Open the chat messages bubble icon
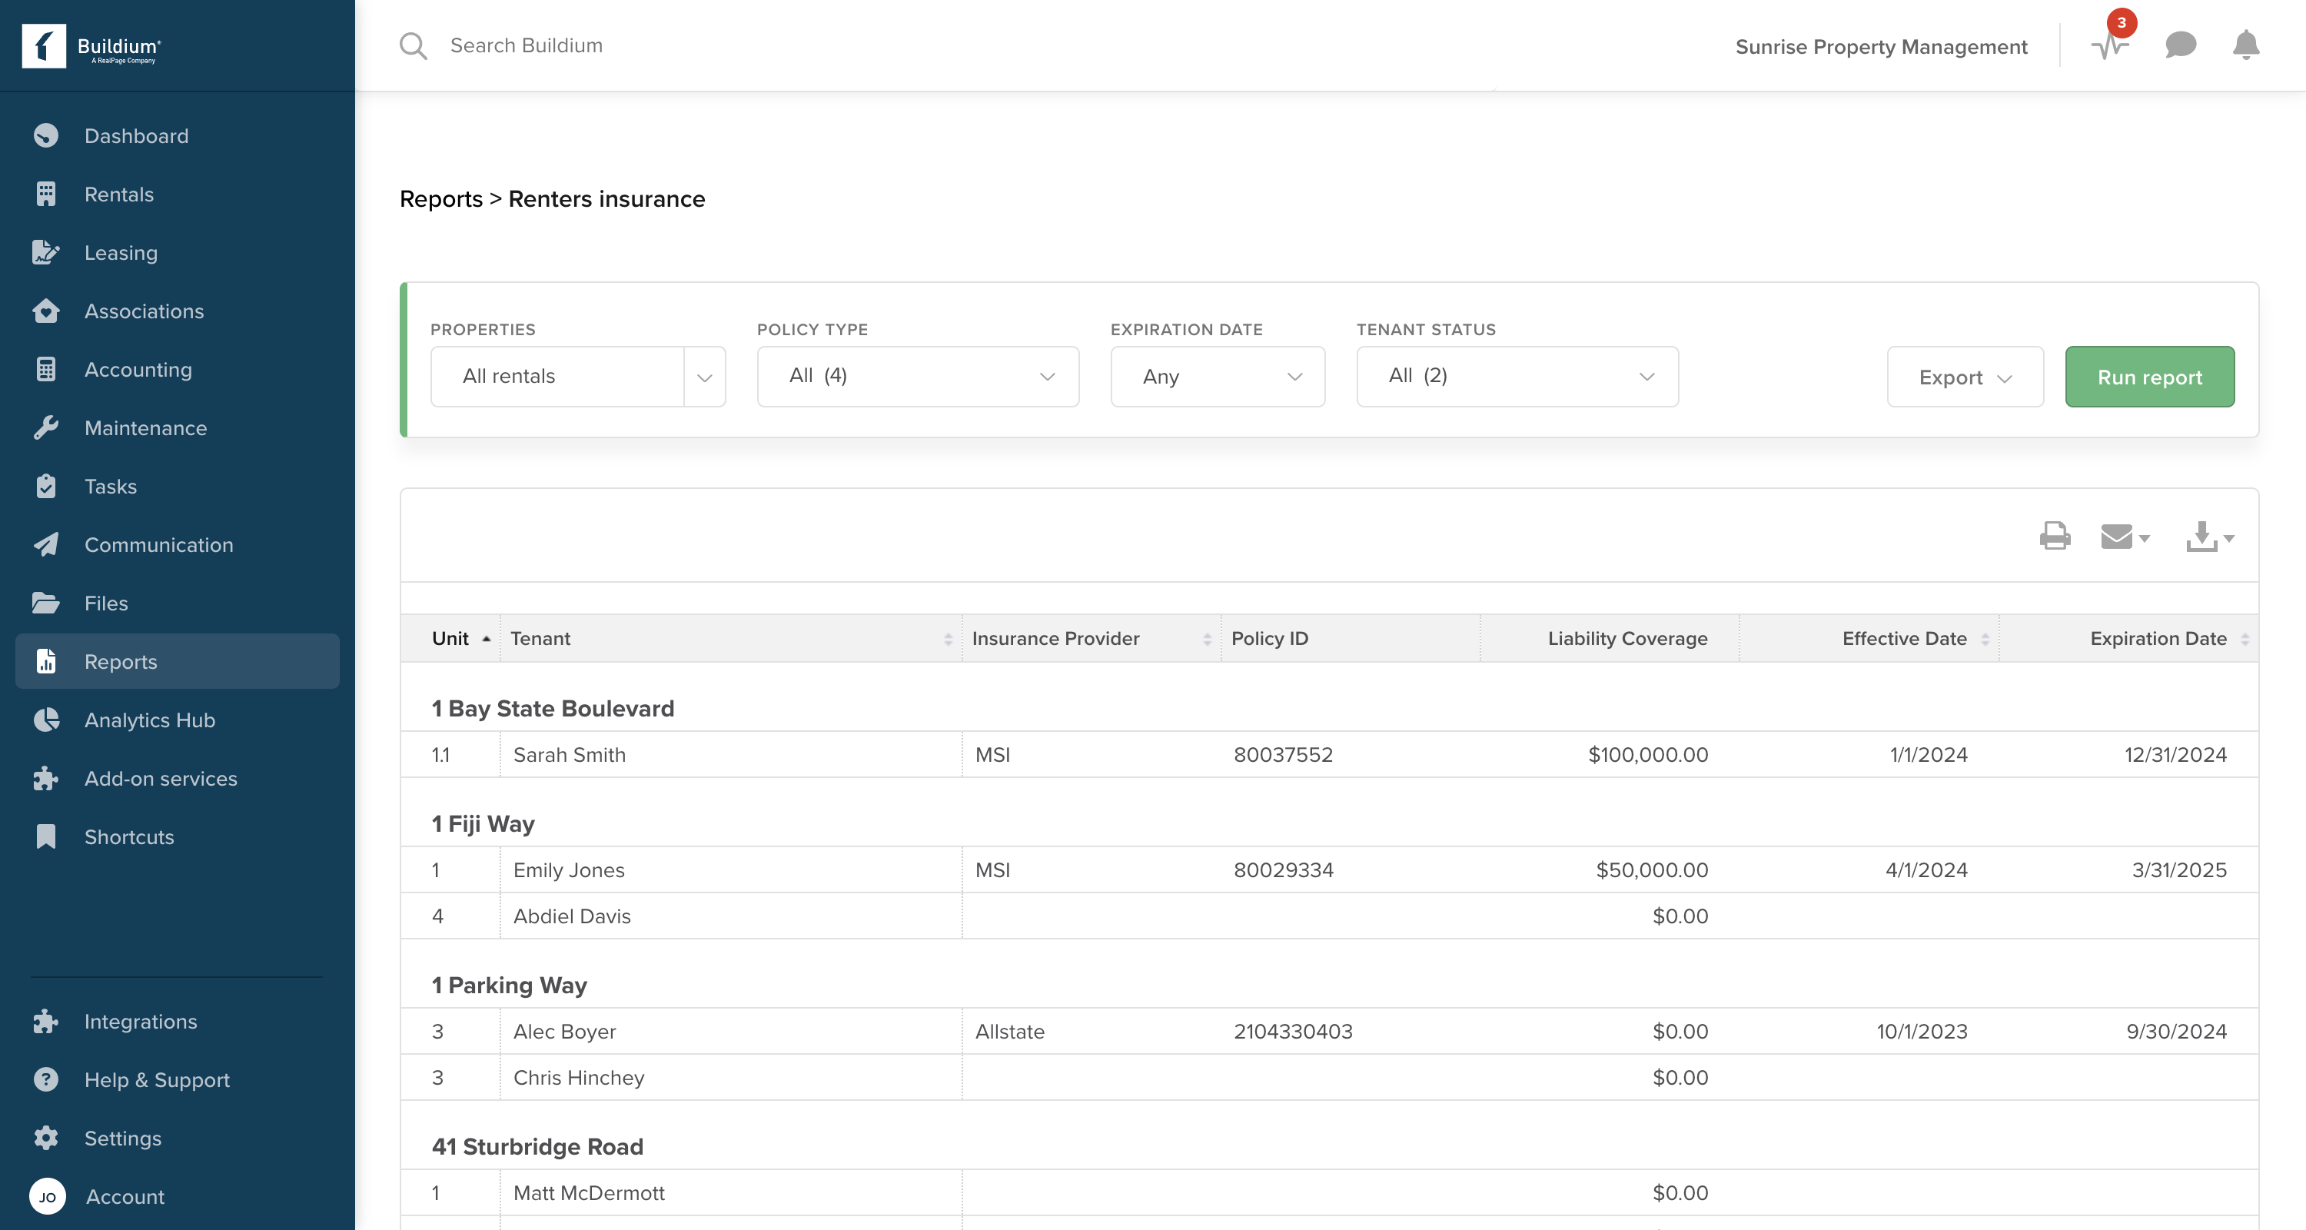The width and height of the screenshot is (2306, 1230). [x=2180, y=45]
